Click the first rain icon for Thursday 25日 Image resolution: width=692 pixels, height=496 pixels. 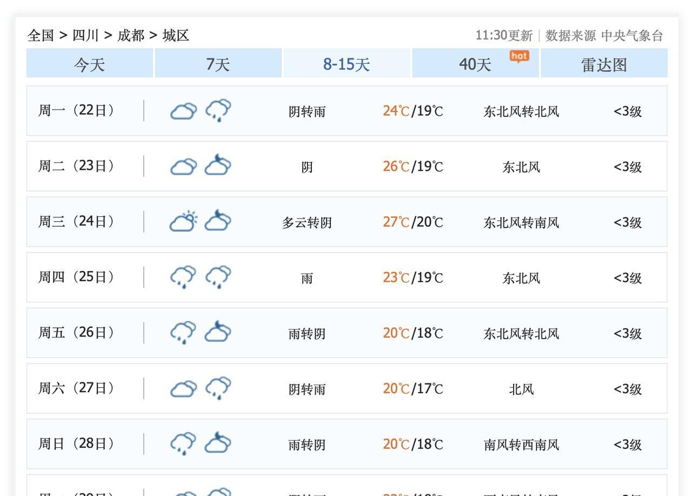click(183, 277)
